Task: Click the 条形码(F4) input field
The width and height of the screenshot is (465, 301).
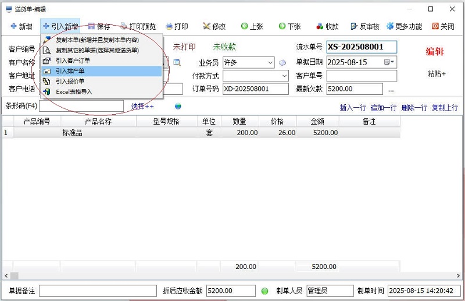Action: click(x=81, y=106)
